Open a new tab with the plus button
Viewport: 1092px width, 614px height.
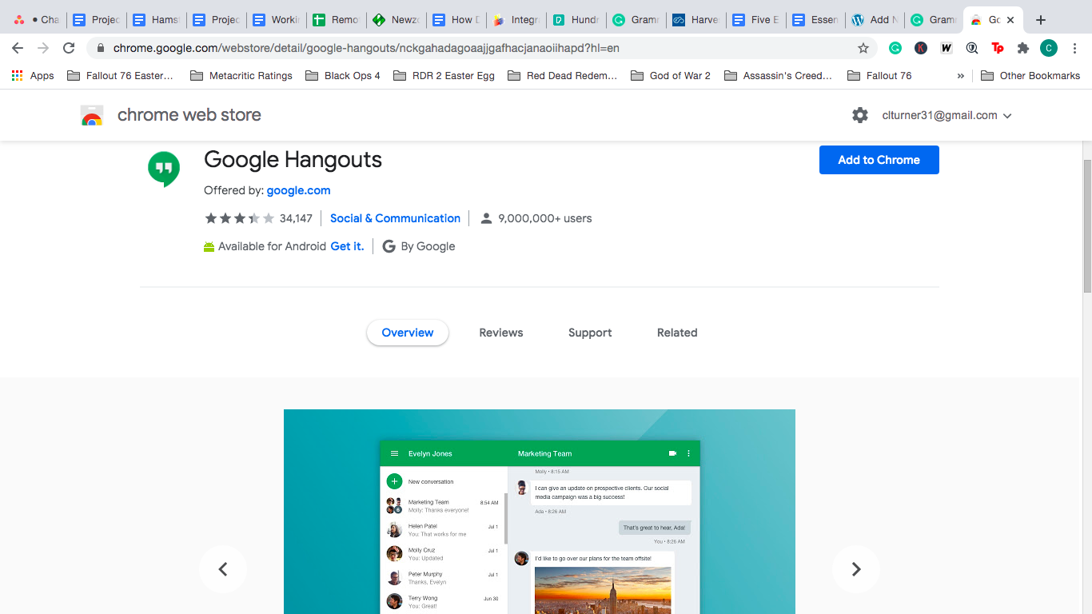click(x=1040, y=20)
